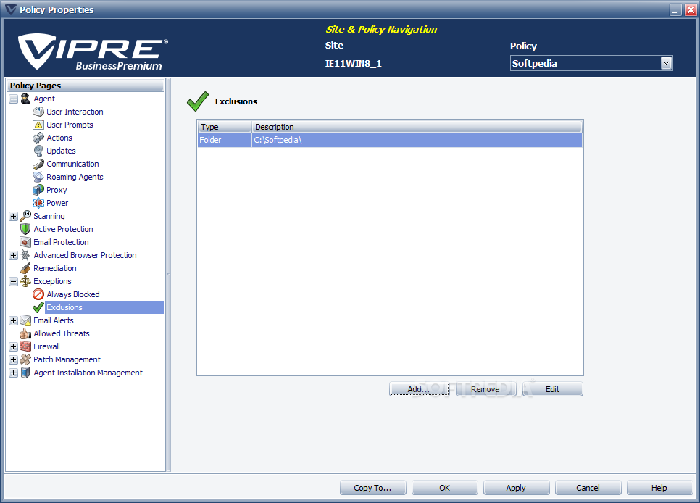Apply the policy changes
The height and width of the screenshot is (503, 700).
coord(516,488)
